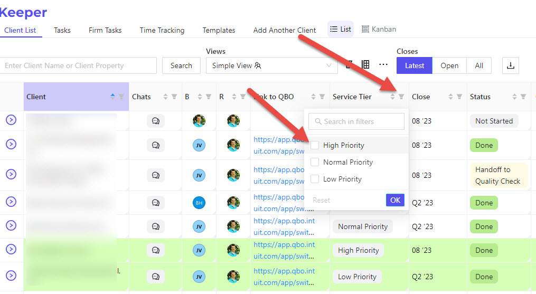Focus the client name search field
Image resolution: width=536 pixels, height=294 pixels.
78,65
